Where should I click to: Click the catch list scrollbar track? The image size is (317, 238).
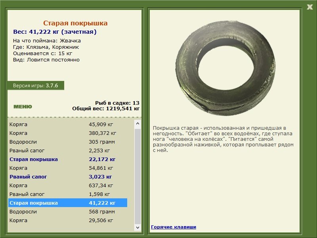click(137, 176)
